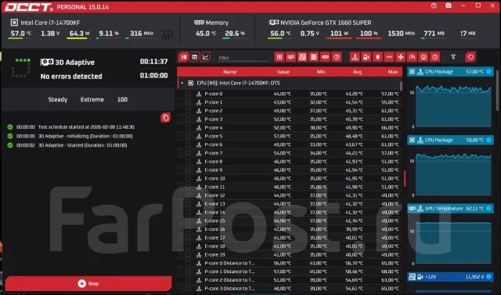The height and width of the screenshot is (295, 501).
Task: Take a screenshot with camera icon
Action: pyautogui.click(x=449, y=5)
